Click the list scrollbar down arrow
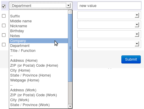Viewport: 144px width, 109px height. click(x=70, y=106)
